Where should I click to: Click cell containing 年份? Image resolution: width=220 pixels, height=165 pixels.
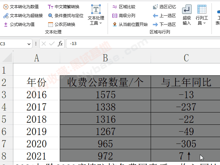coord(37,82)
